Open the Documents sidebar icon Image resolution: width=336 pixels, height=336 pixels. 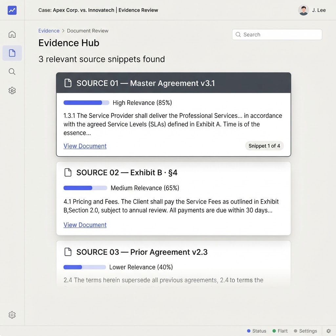click(x=12, y=53)
